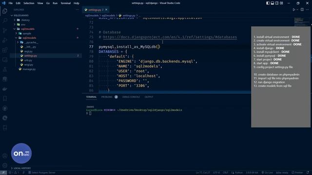Open the notifications bell in status bar
This screenshot has height=175, width=312.
[308, 173]
